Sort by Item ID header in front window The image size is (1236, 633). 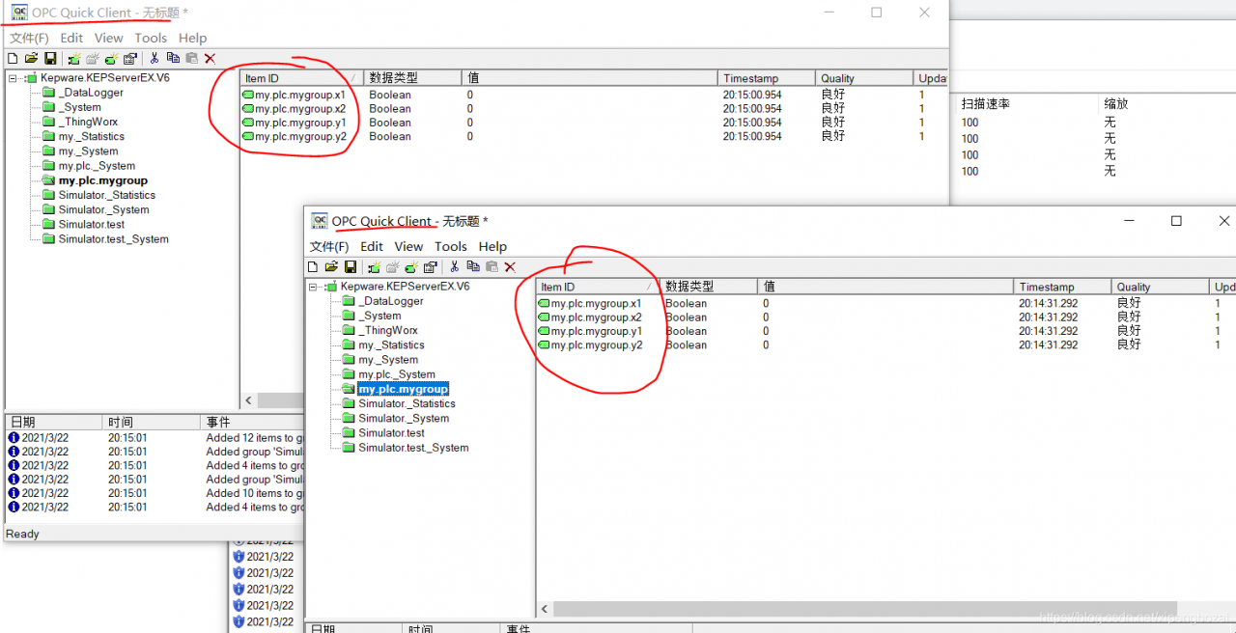coord(599,287)
